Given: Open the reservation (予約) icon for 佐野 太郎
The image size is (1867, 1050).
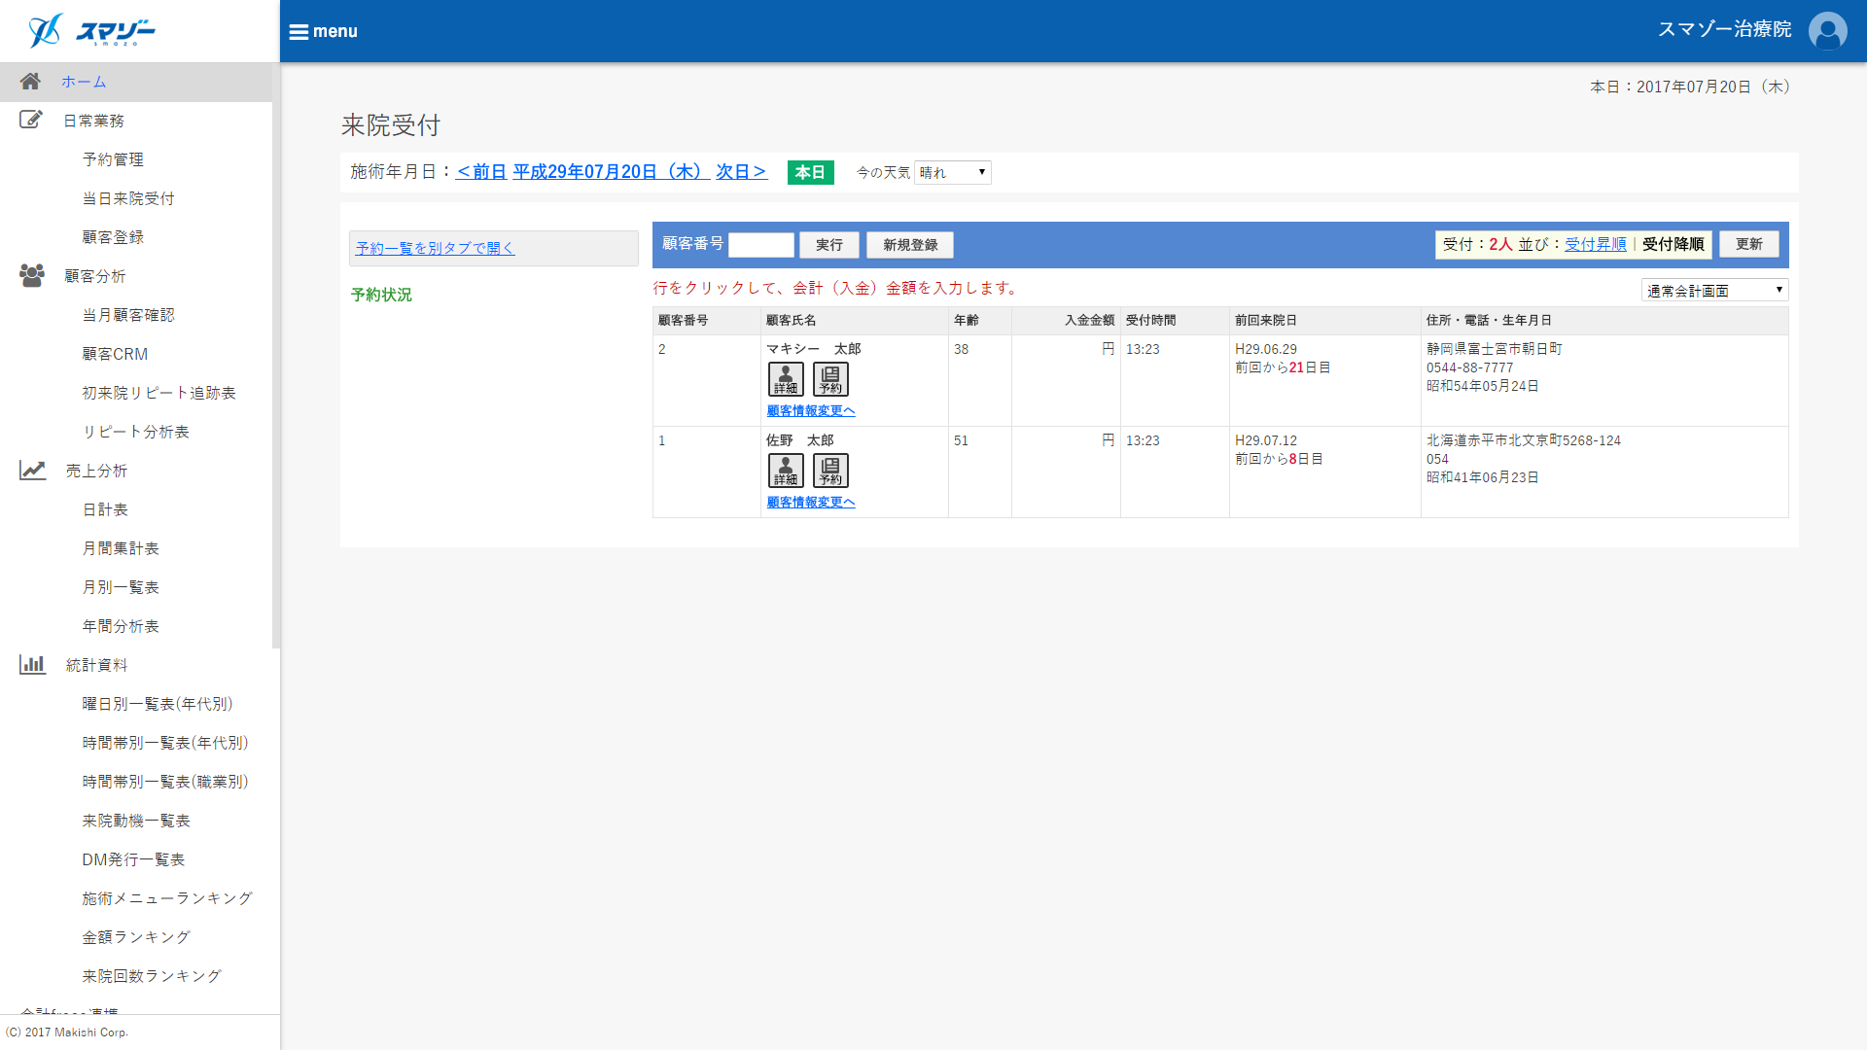Looking at the screenshot, I should 830,471.
